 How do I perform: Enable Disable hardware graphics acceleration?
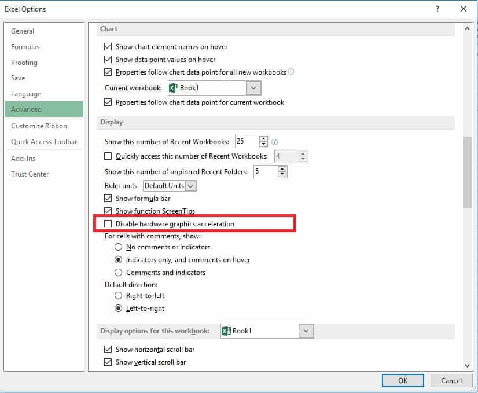(108, 223)
